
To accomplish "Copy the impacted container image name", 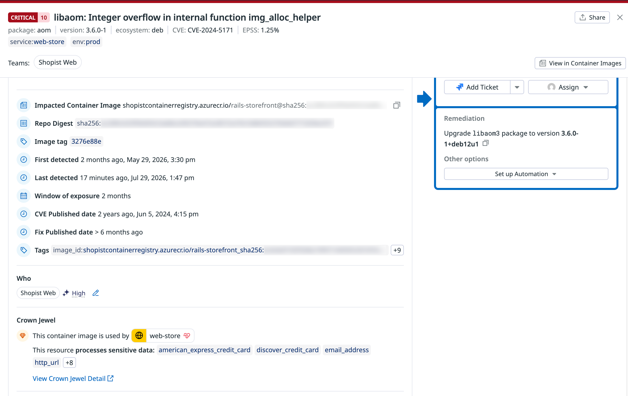I will (397, 105).
